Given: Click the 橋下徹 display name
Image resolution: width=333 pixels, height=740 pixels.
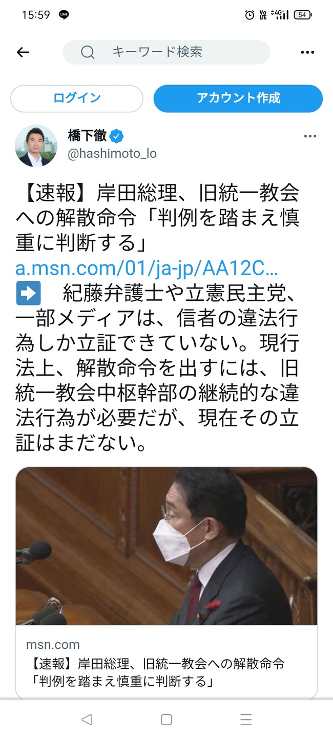Looking at the screenshot, I should 87,136.
